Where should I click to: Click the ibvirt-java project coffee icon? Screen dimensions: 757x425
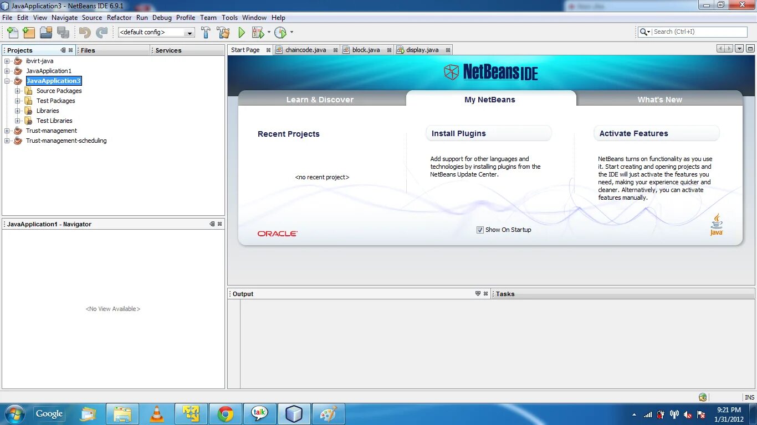coord(18,61)
